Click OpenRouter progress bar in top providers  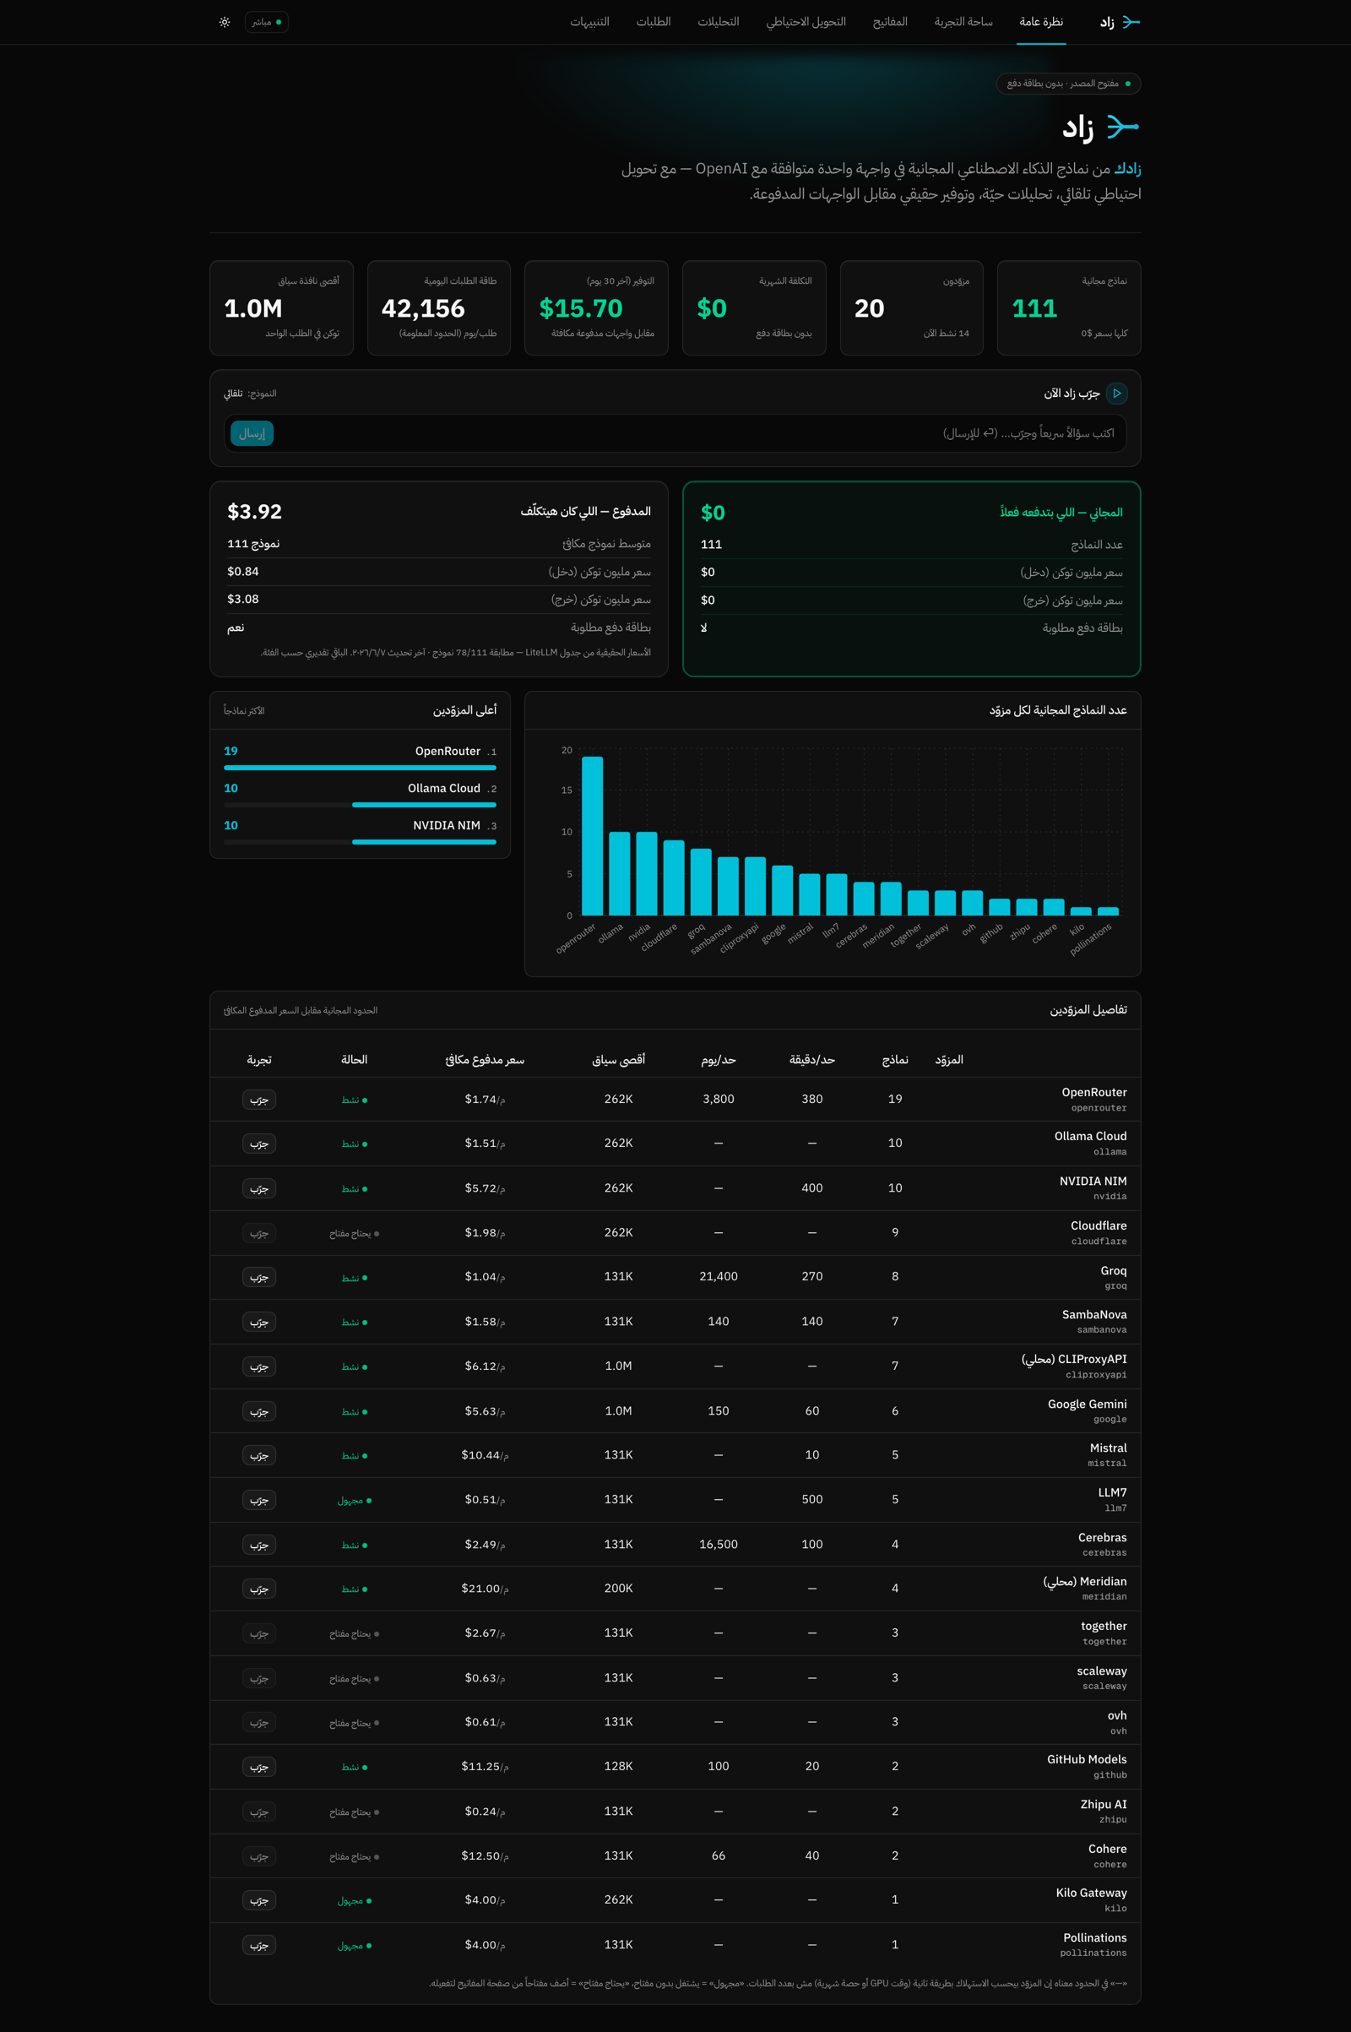[x=361, y=767]
